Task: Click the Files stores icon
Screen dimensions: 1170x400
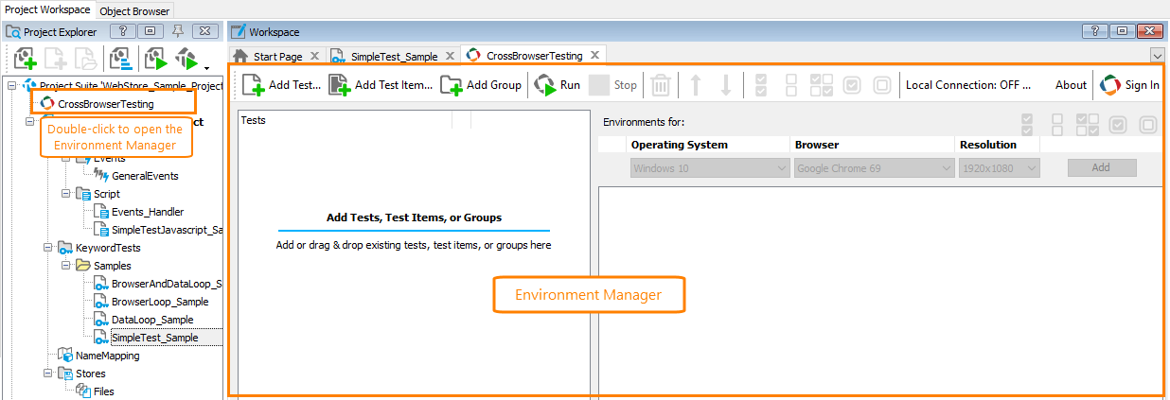Action: (x=83, y=391)
